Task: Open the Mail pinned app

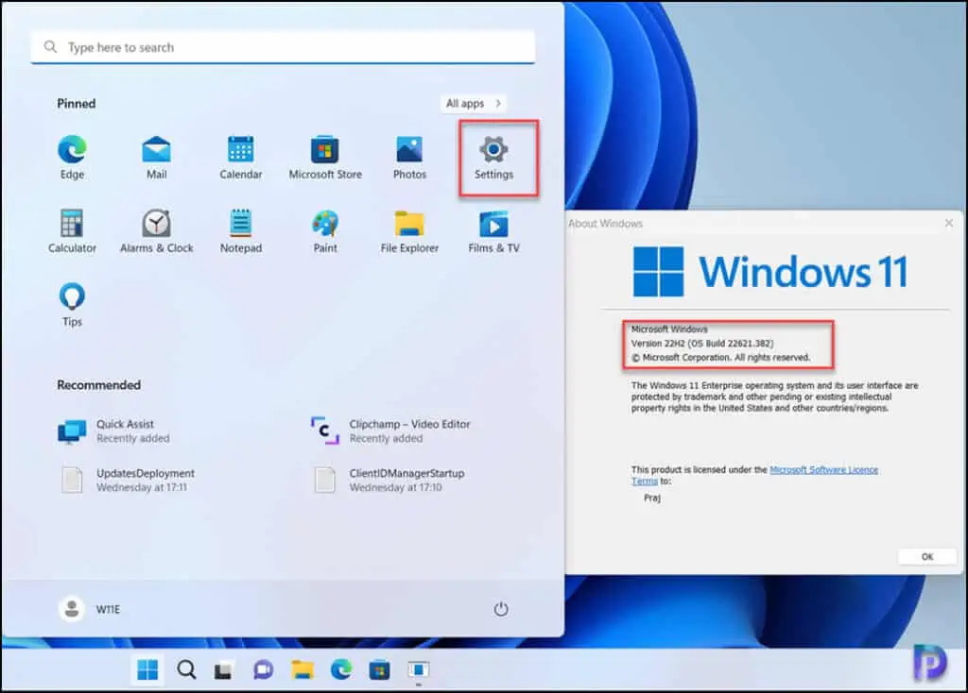Action: click(x=156, y=158)
